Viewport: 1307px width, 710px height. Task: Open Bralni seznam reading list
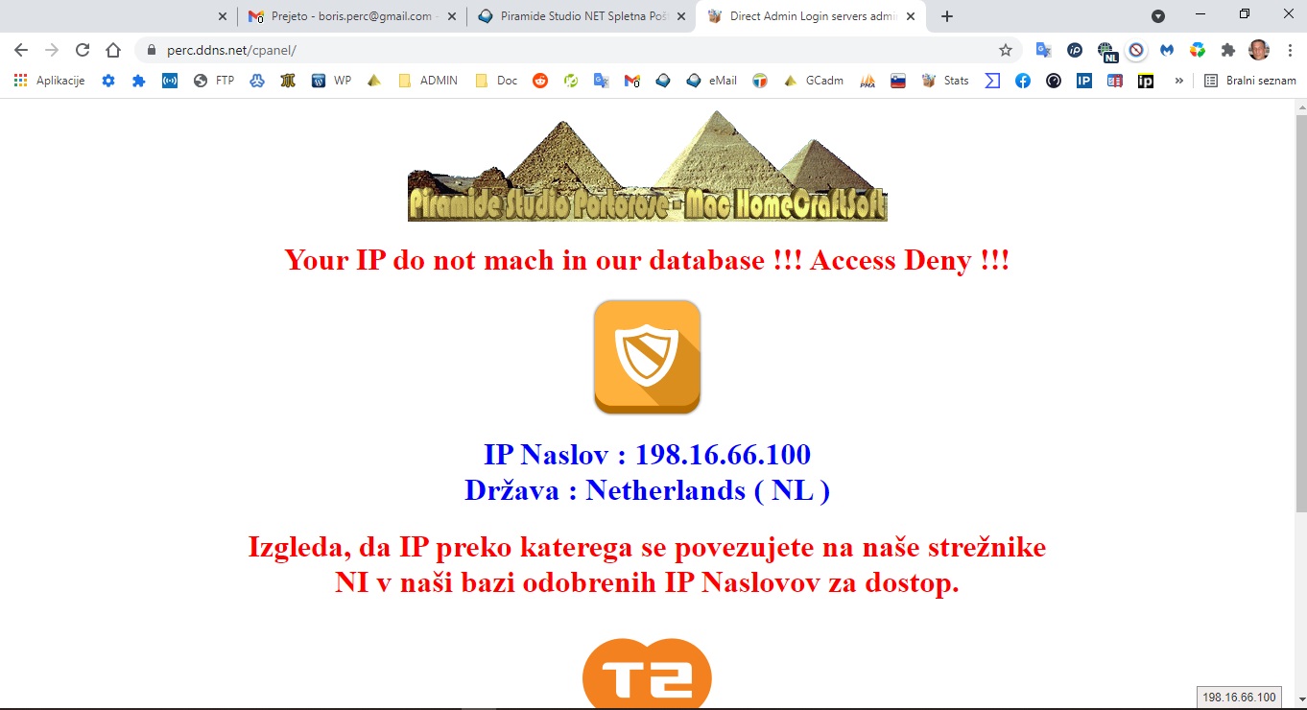(1250, 81)
